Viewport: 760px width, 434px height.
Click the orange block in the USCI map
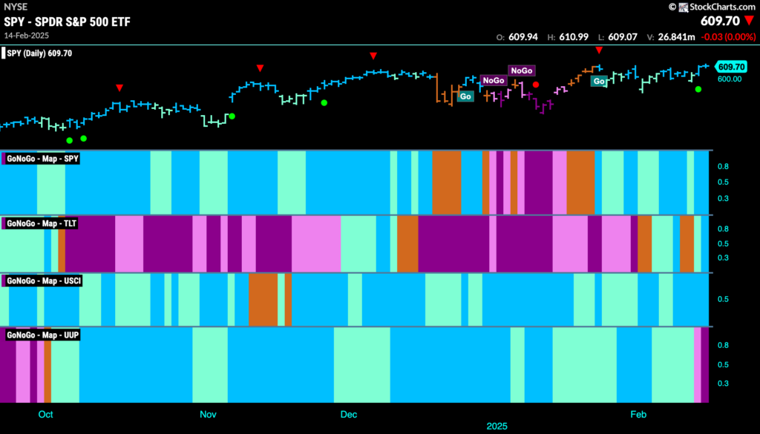[x=263, y=299]
